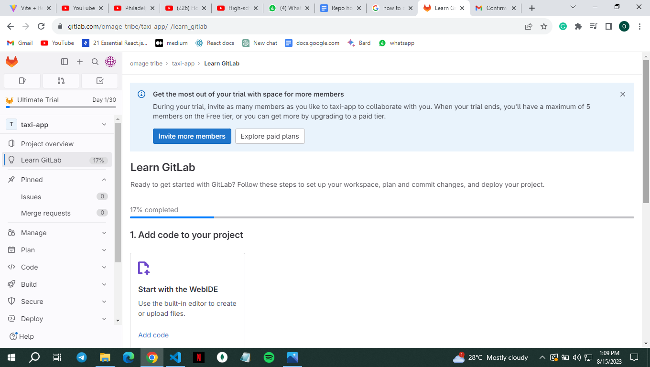Viewport: 650px width, 367px height.
Task: Toggle the sidebar collapse icon
Action: 65,62
